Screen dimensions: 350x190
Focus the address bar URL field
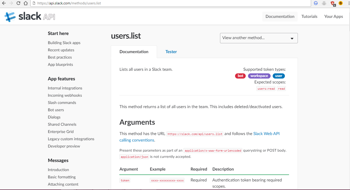(x=171, y=3)
